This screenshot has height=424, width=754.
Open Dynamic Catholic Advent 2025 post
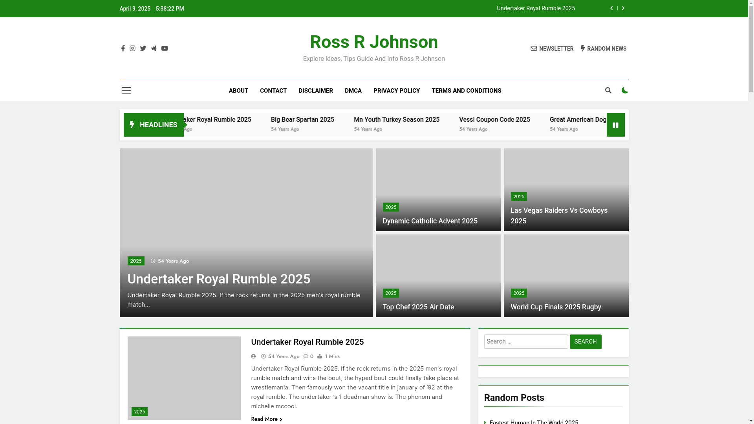point(430,221)
